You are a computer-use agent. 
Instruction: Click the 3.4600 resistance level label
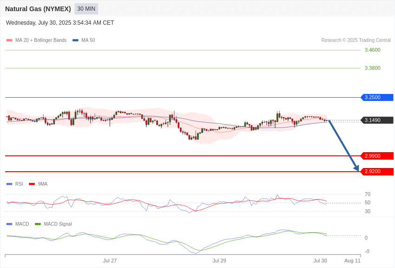[x=373, y=50]
